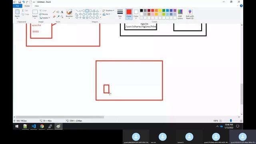Open Visual Studio Code from taskbar
Screen dimensions: 256x144
pos(34,126)
